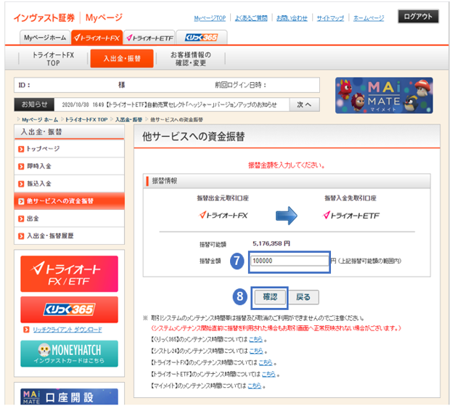Click the arrow icon beside 振込入金
This screenshot has height=411, width=455.
tap(21, 184)
